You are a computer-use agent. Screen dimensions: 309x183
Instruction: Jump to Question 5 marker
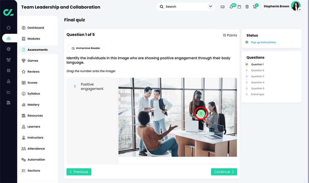[x=247, y=88]
